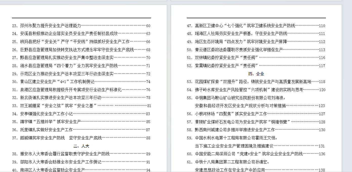352x172 pixels.
Task: Open entry 51 starting with "双林镇纪委"
Action: [x=256, y=58]
